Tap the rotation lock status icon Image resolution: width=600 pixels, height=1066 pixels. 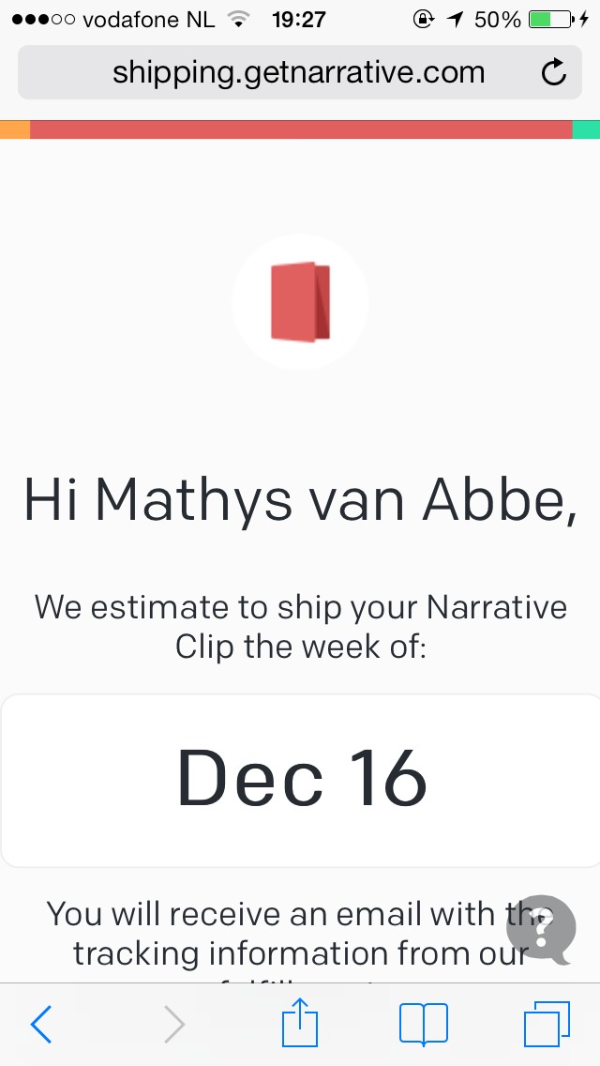(424, 20)
